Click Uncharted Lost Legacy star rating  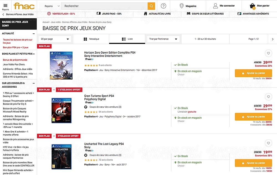click(x=91, y=160)
